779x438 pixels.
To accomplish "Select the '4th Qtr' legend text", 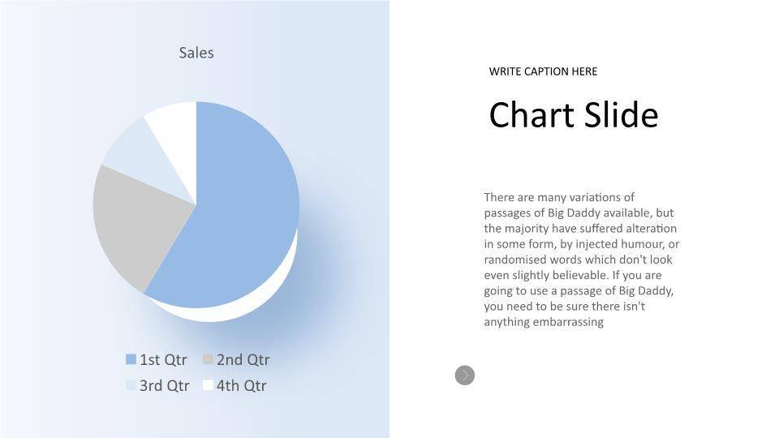I will 241,385.
